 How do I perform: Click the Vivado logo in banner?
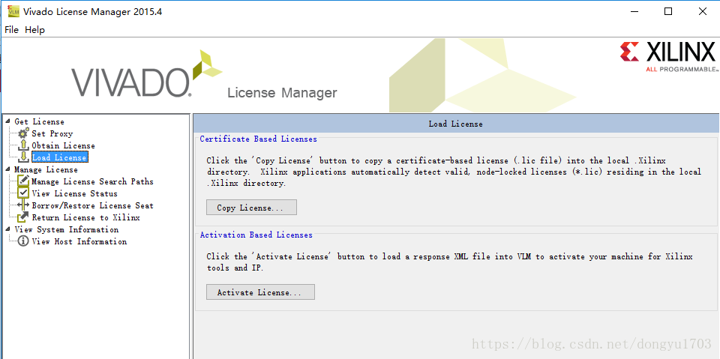[145, 74]
